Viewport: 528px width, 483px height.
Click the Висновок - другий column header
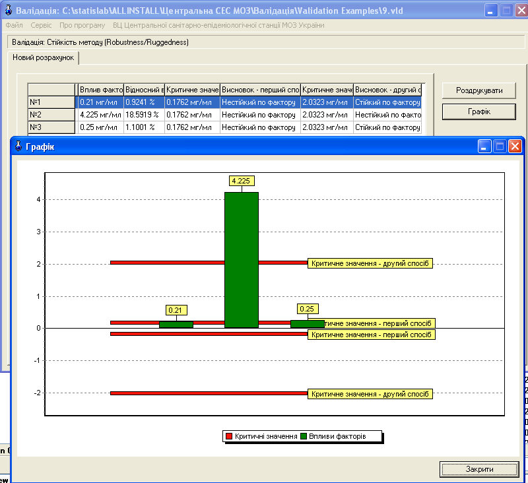387,90
